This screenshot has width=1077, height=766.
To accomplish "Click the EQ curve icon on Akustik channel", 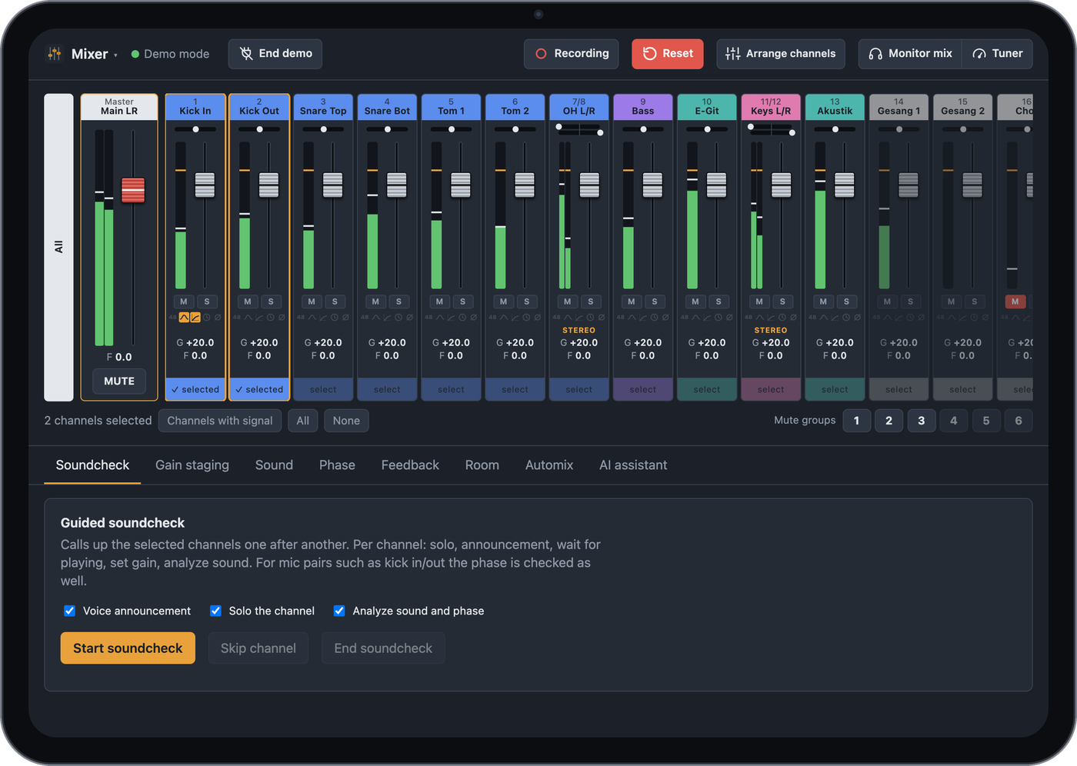I will pos(823,318).
